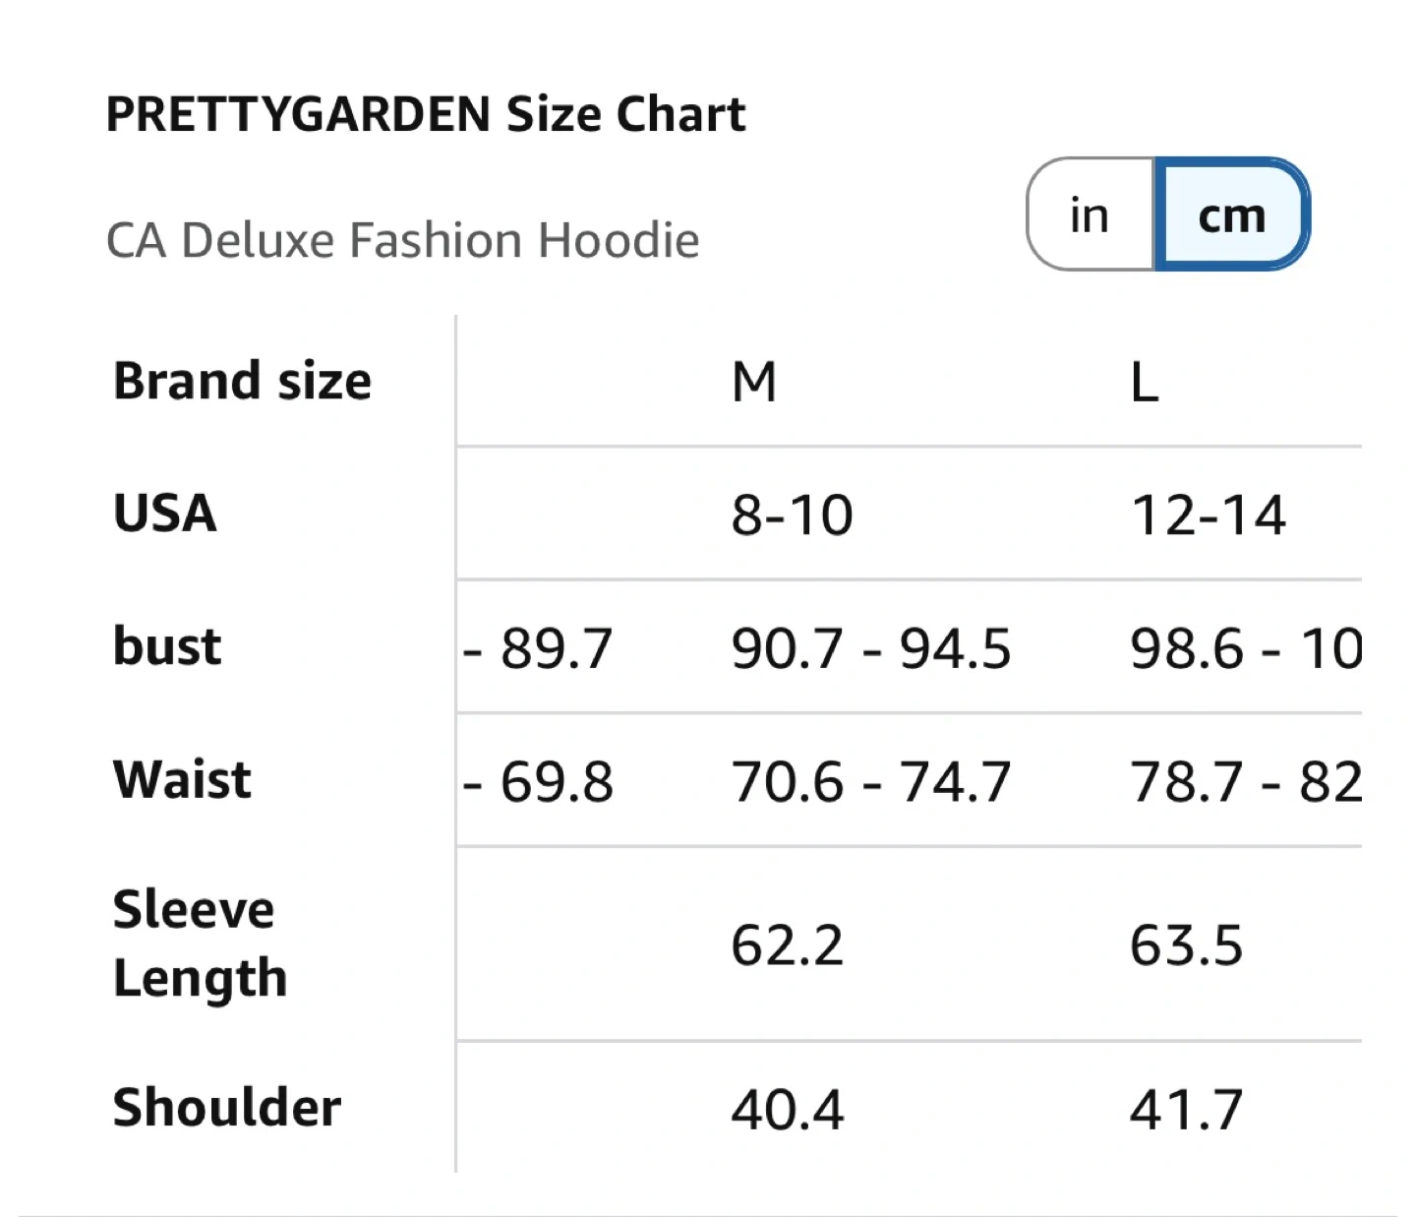Select the M brand size column header
1416x1217 pixels.
click(754, 382)
